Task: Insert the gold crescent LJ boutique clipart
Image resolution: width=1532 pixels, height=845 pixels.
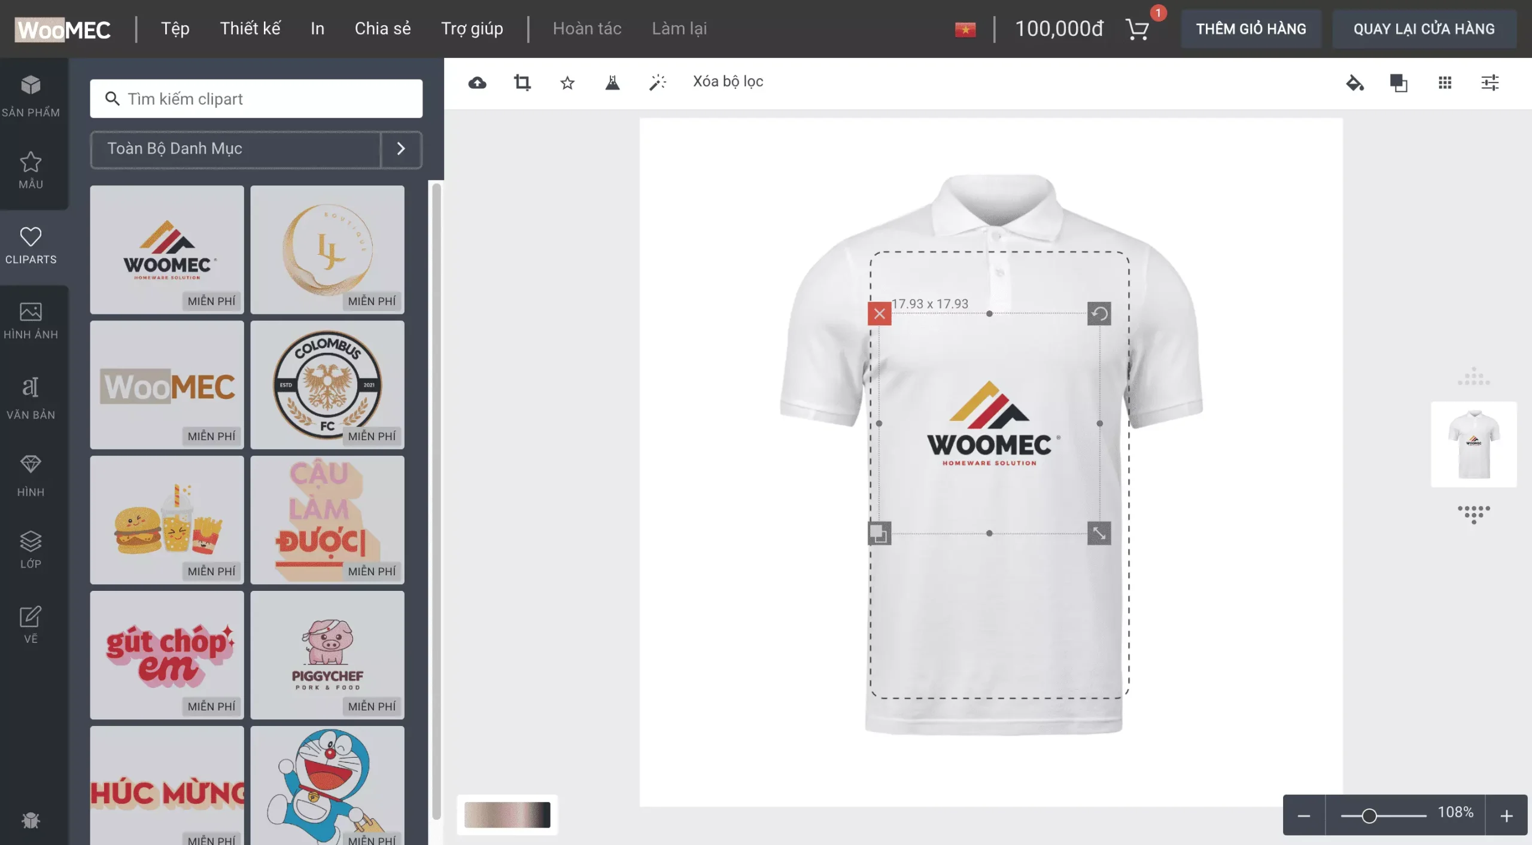Action: (x=327, y=249)
